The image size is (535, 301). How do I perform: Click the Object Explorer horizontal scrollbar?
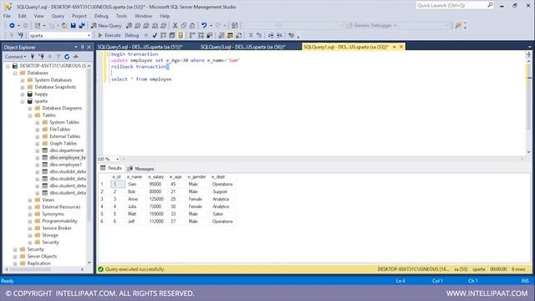[x=44, y=269]
